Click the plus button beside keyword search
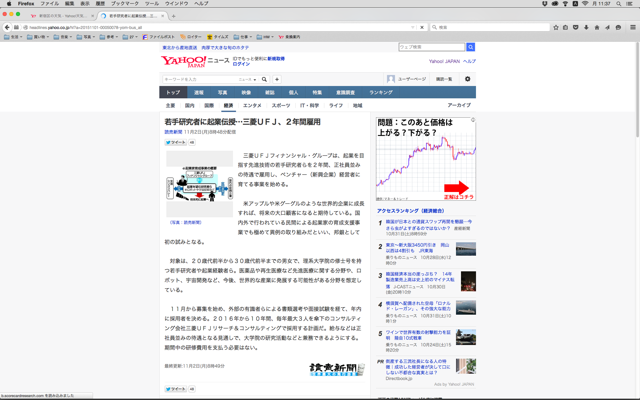This screenshot has width=640, height=400. (x=277, y=79)
